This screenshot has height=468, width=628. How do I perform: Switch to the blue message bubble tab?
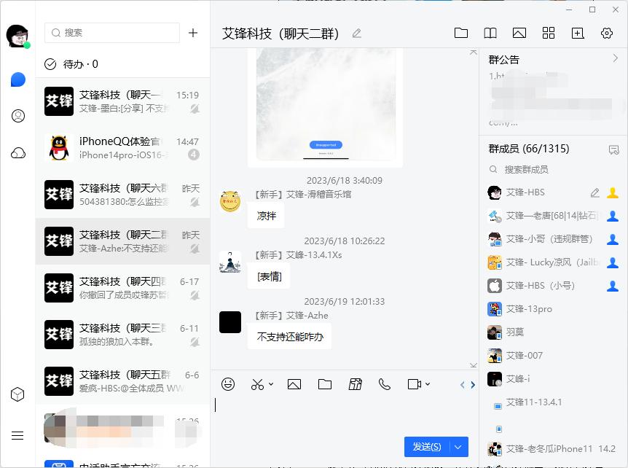click(17, 79)
